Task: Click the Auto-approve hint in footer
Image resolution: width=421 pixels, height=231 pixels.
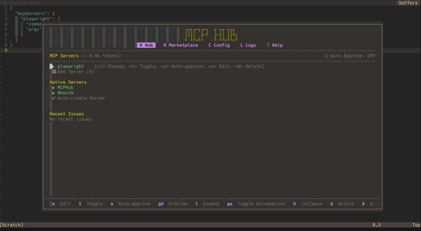Action: [131, 204]
